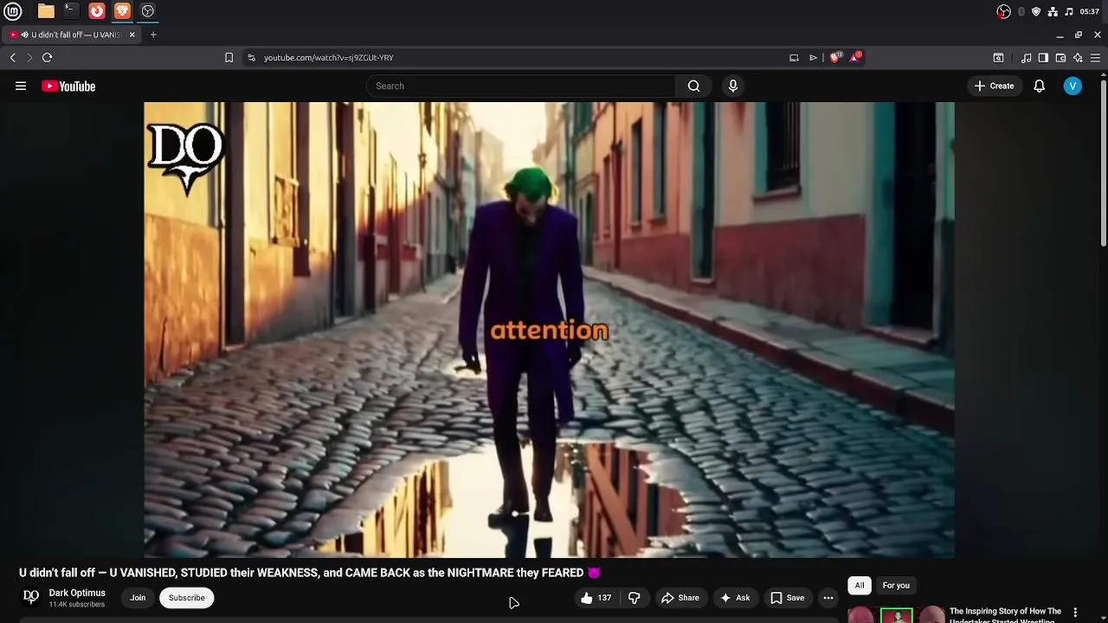Select the 'All' recommendations chip
The image size is (1108, 623).
tap(860, 586)
